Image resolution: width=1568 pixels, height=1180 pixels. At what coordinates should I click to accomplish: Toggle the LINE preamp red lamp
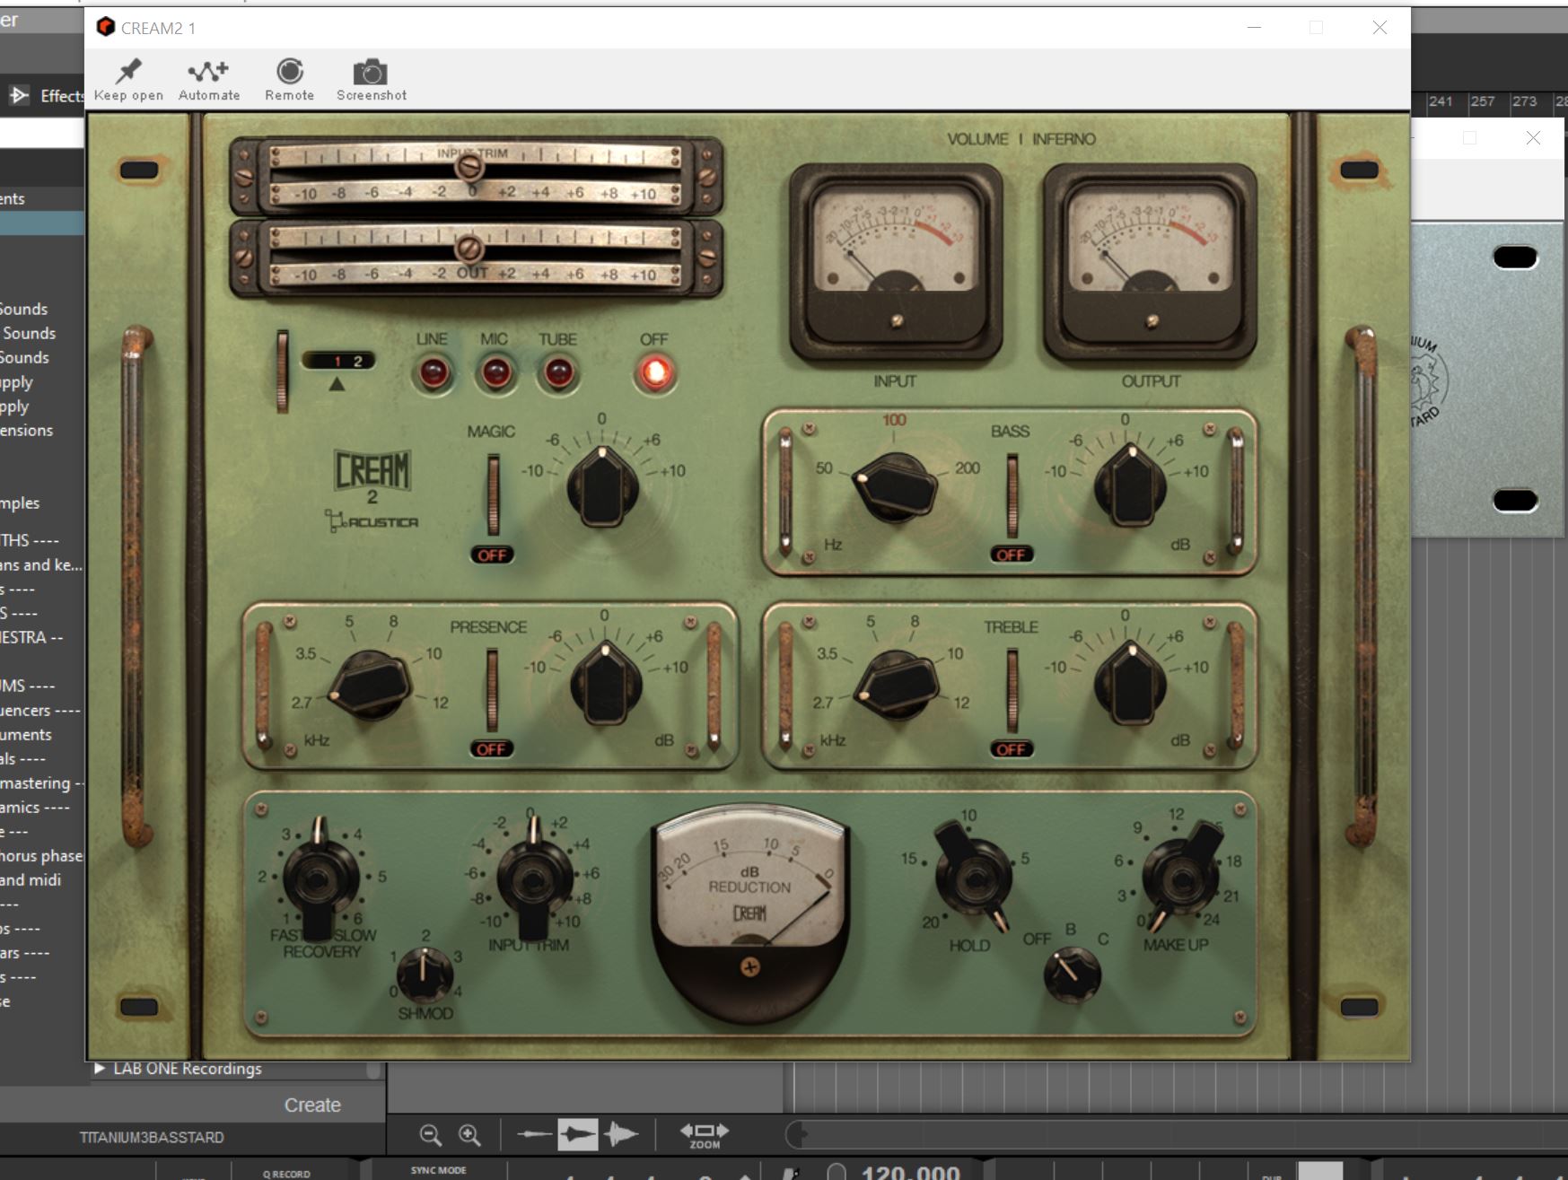pos(433,371)
